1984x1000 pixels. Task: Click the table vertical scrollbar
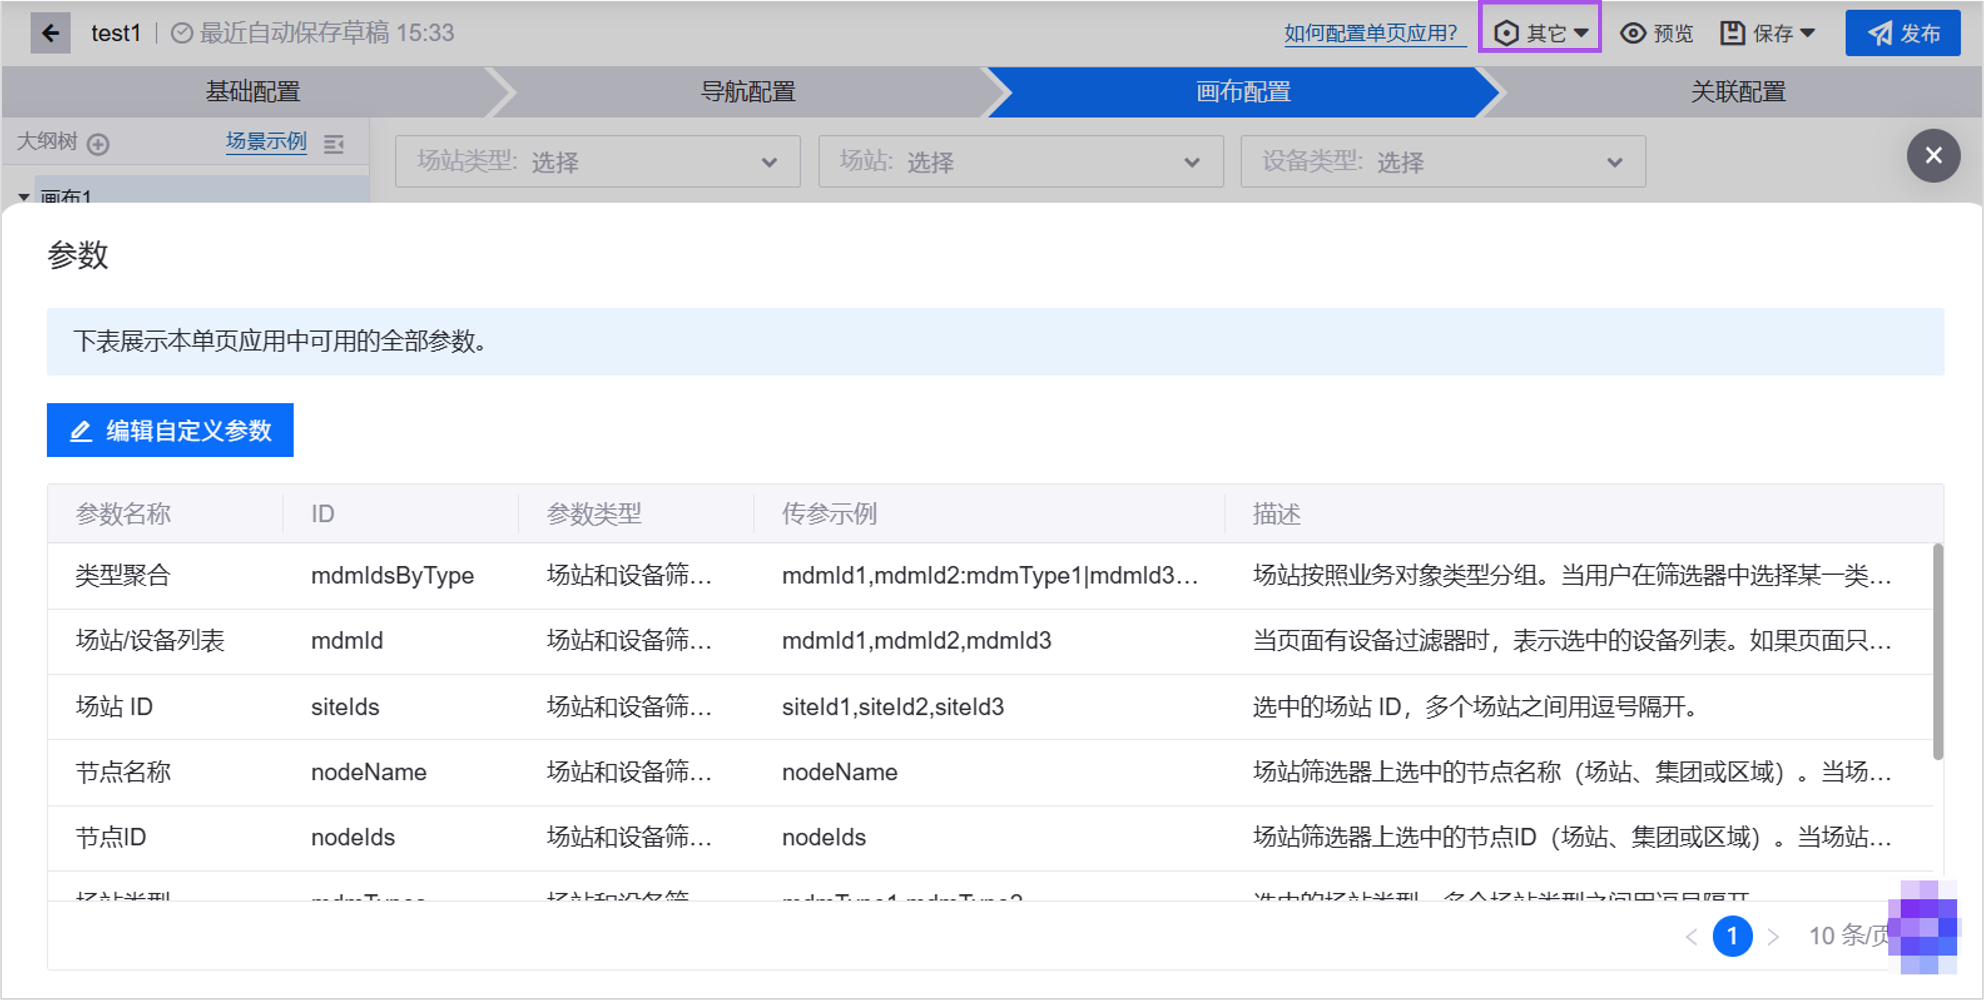click(1938, 651)
